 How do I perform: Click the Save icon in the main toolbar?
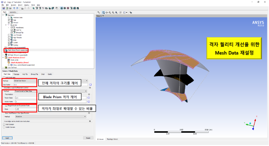point(4,8)
